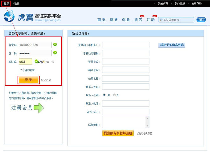Go to 酒店 navigation tab
Viewport: 210px width, 152px height.
point(138,20)
